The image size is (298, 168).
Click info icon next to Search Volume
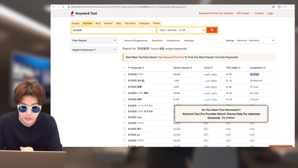[191, 68]
